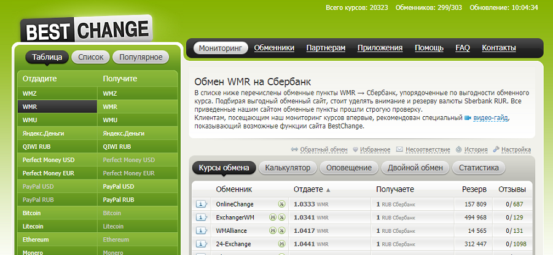Select the Калькулятор tab

pos(288,168)
